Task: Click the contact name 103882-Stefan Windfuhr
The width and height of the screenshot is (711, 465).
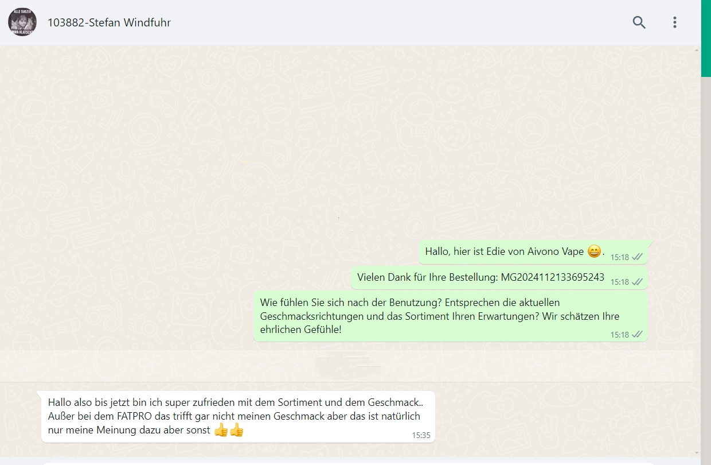Action: (109, 23)
